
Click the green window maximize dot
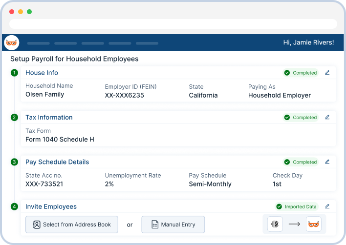point(29,12)
